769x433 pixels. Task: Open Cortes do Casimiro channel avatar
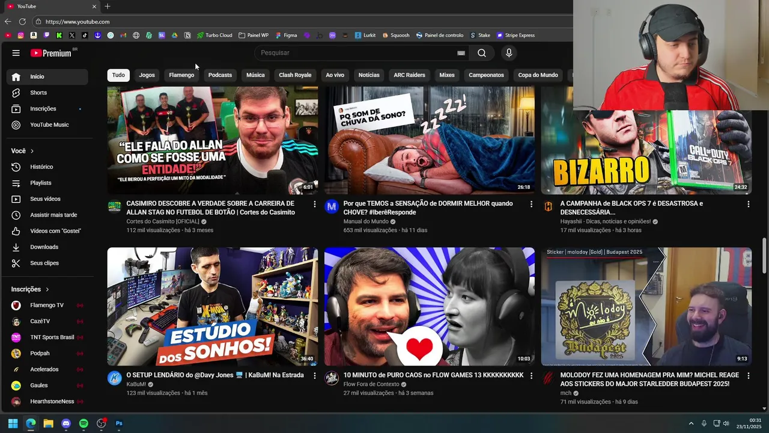click(x=114, y=207)
